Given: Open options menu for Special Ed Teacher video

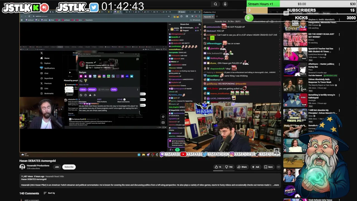Looking at the screenshot, I should pyautogui.click(x=339, y=49).
